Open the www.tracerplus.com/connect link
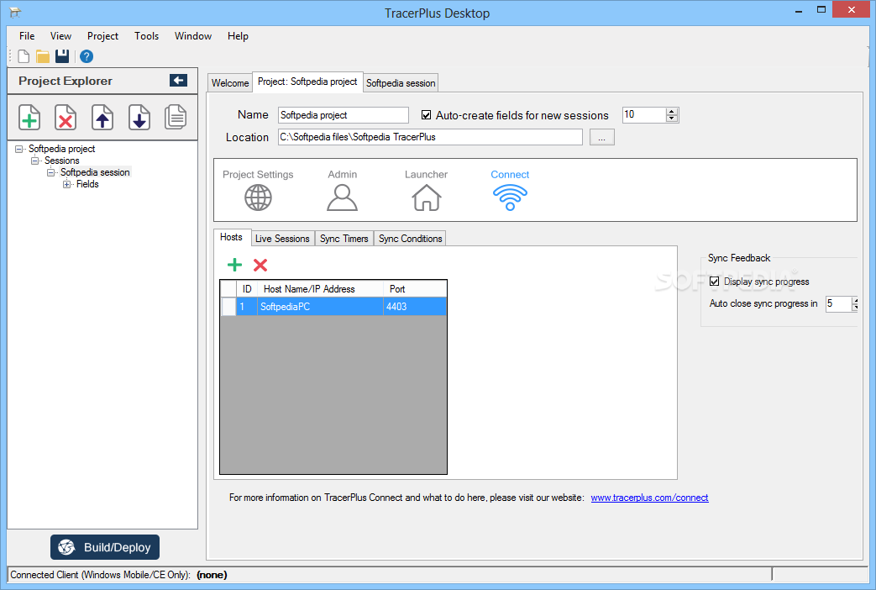The image size is (876, 590). point(649,498)
